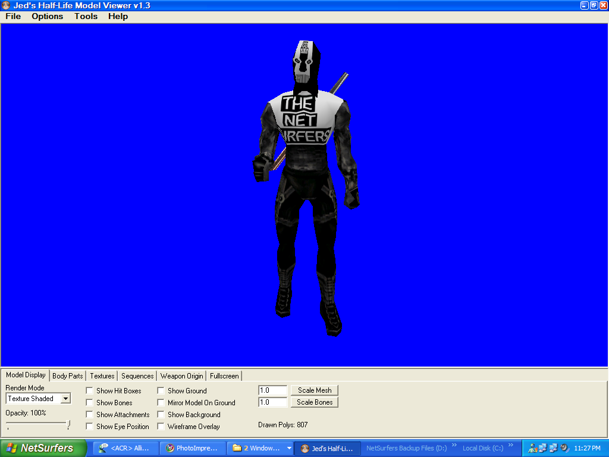This screenshot has height=457, width=609.
Task: Enable Show Attachments checkbox
Action: (89, 415)
